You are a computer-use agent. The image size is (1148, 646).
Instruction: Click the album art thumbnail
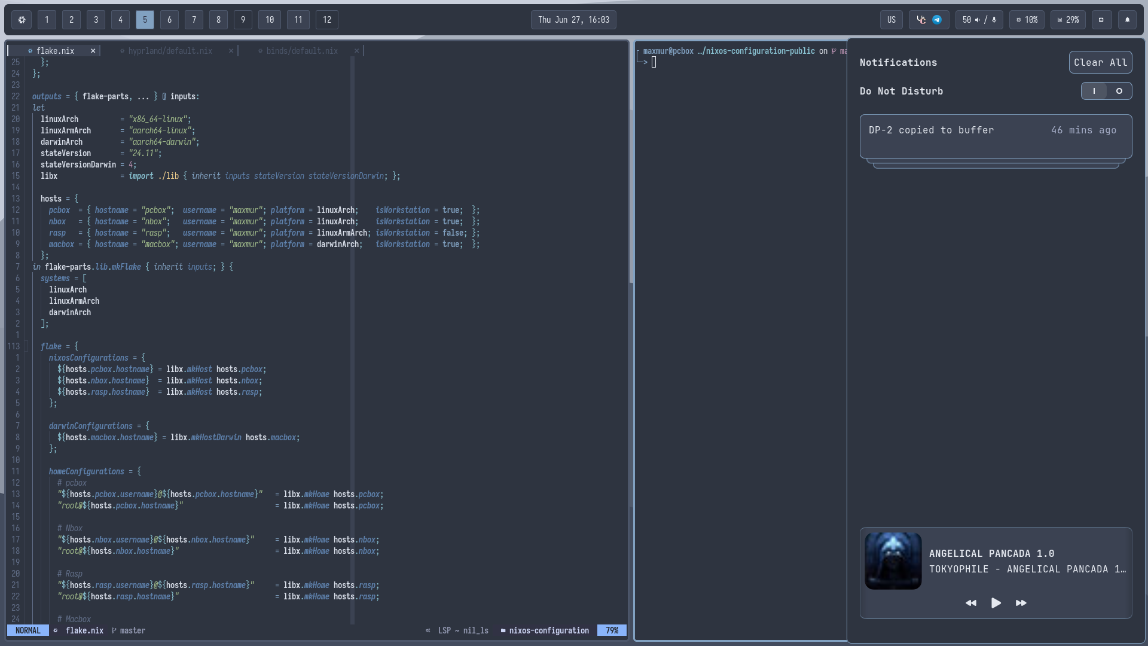pyautogui.click(x=893, y=561)
